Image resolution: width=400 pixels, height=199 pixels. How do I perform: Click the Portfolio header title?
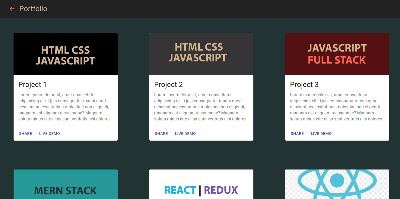tap(33, 9)
